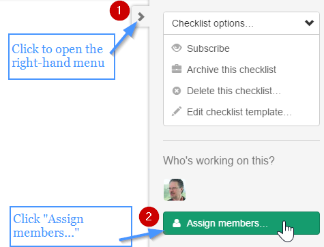Click the assigned member's avatar photo

pyautogui.click(x=175, y=190)
